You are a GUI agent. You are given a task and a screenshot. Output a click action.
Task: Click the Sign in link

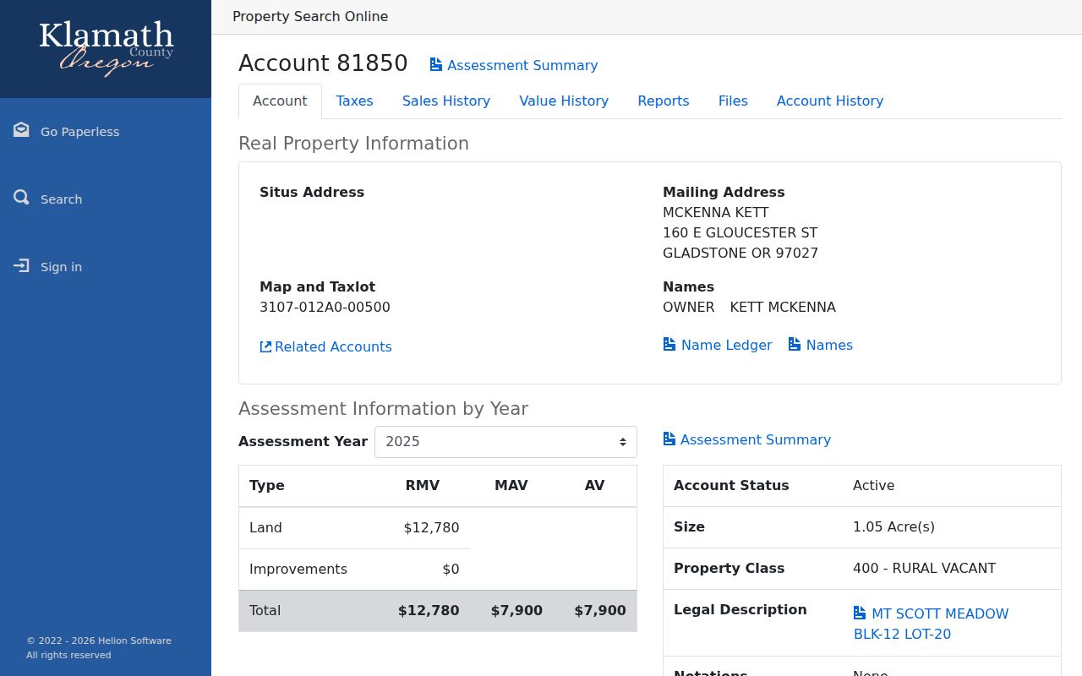click(x=61, y=267)
